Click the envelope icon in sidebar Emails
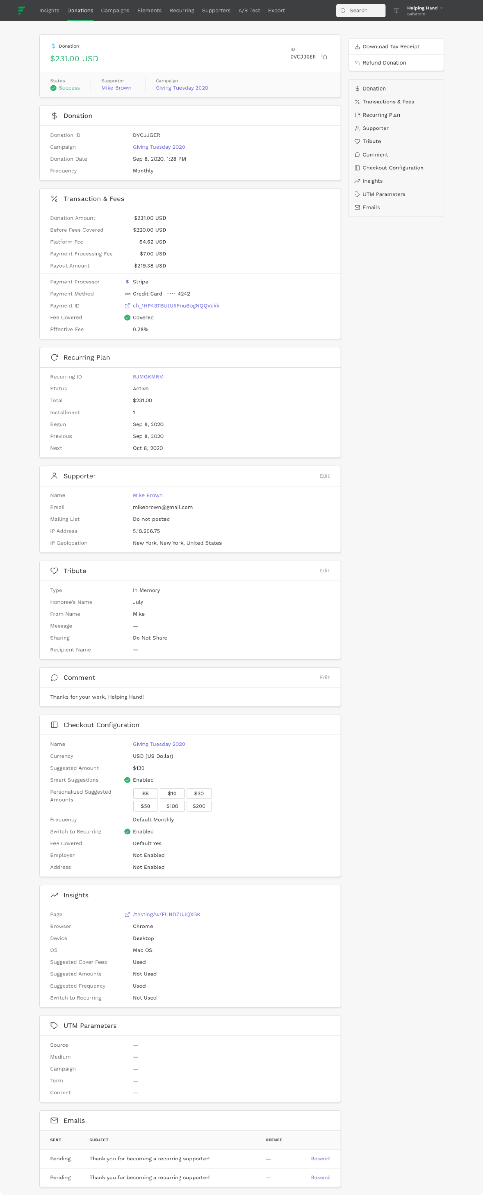 357,207
